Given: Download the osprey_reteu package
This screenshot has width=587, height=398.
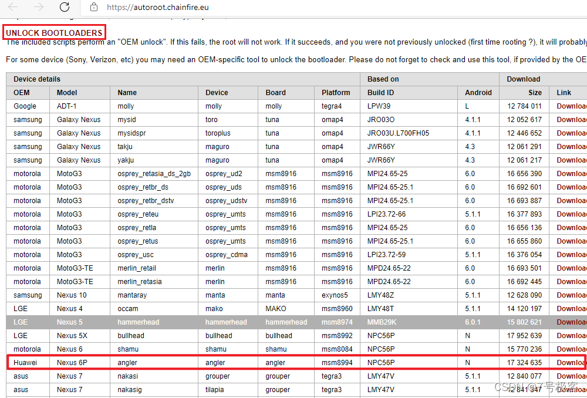Looking at the screenshot, I should pyautogui.click(x=572, y=214).
